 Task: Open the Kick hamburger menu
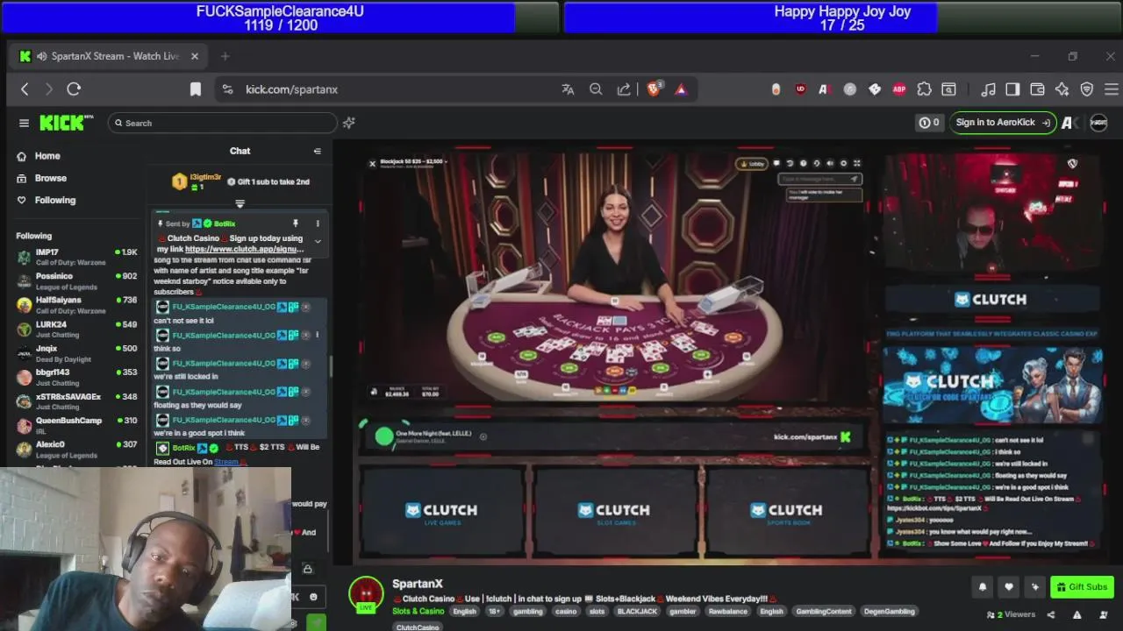pos(24,124)
